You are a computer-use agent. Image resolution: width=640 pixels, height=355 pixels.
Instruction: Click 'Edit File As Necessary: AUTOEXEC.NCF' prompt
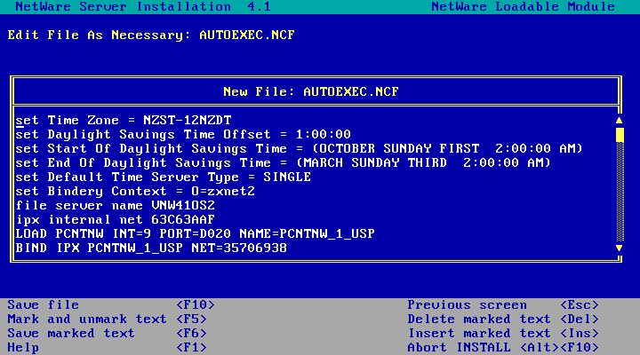(x=151, y=35)
